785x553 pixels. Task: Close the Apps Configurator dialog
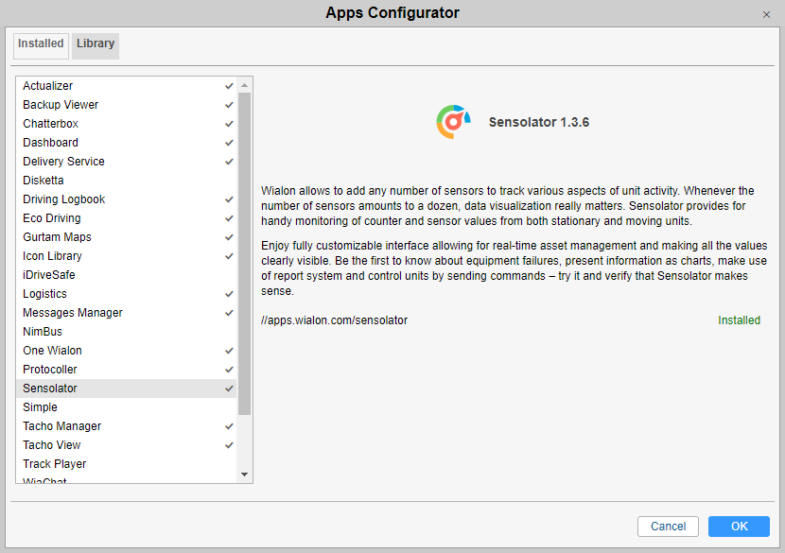tap(766, 14)
